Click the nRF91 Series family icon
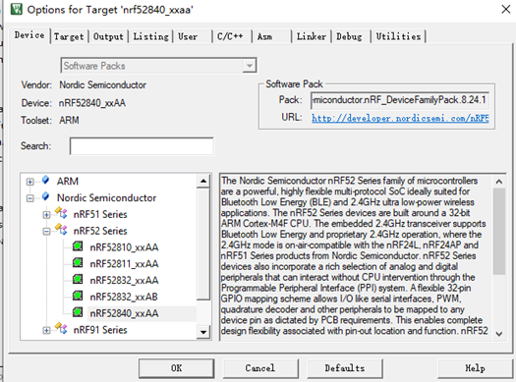This screenshot has width=516, height=382. [x=61, y=328]
